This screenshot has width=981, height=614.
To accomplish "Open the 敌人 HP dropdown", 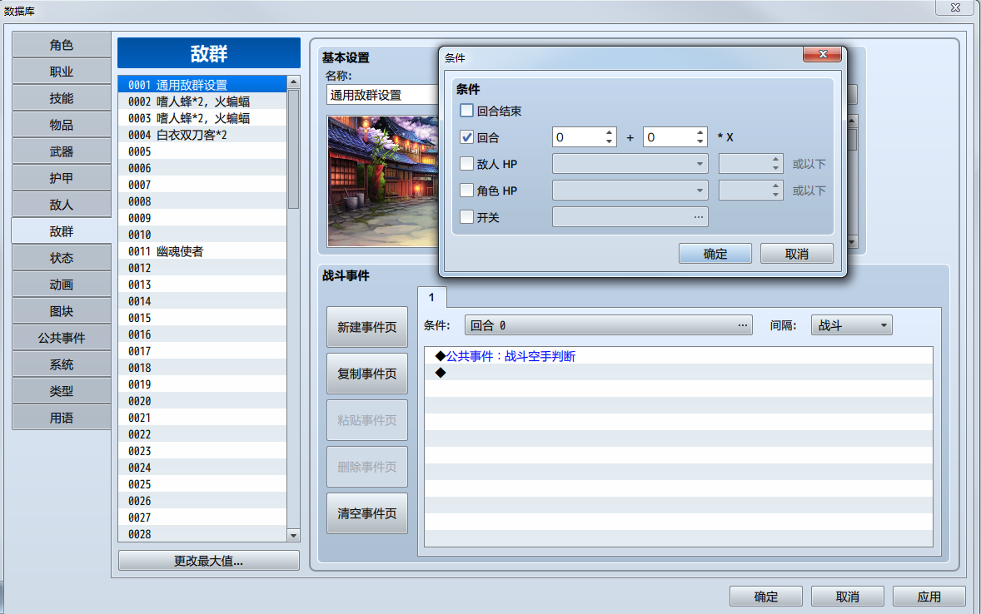I will coord(630,164).
